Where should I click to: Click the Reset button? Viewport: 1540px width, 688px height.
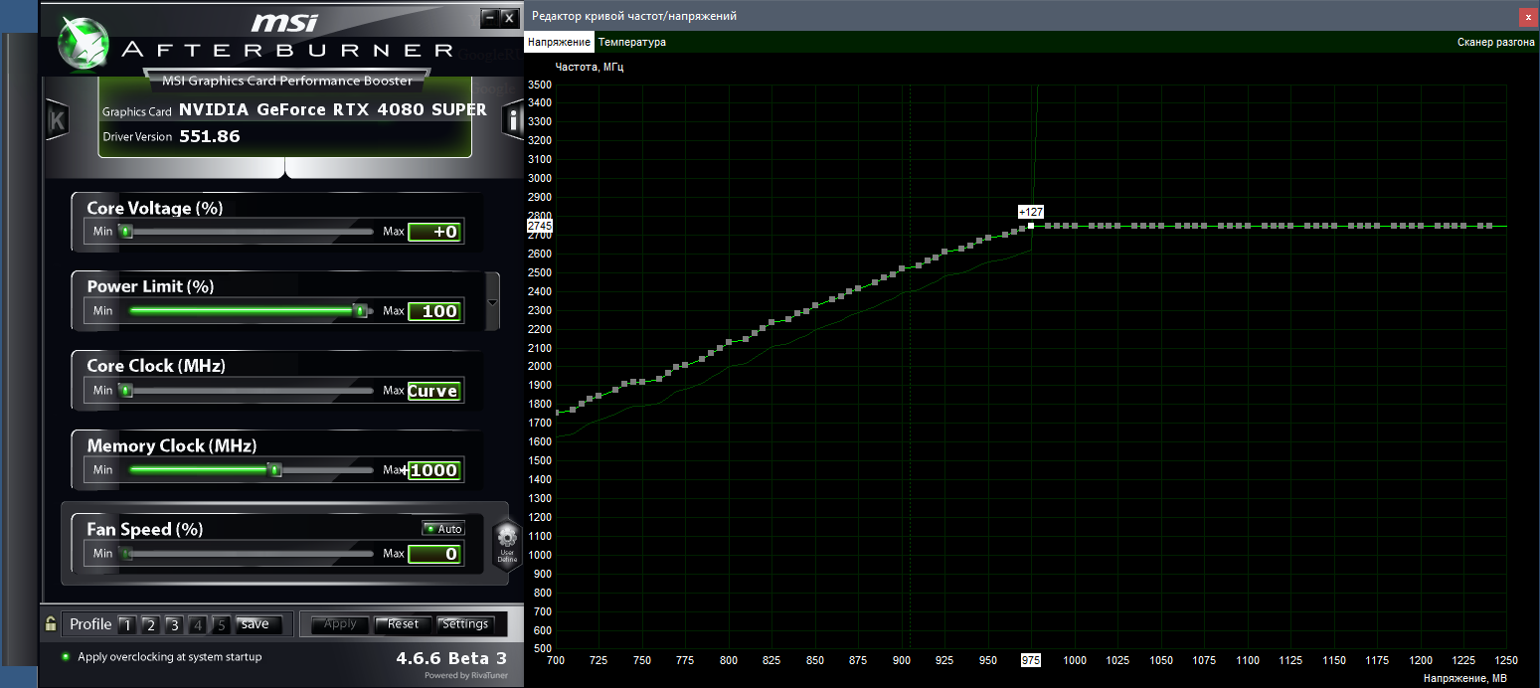pyautogui.click(x=403, y=624)
